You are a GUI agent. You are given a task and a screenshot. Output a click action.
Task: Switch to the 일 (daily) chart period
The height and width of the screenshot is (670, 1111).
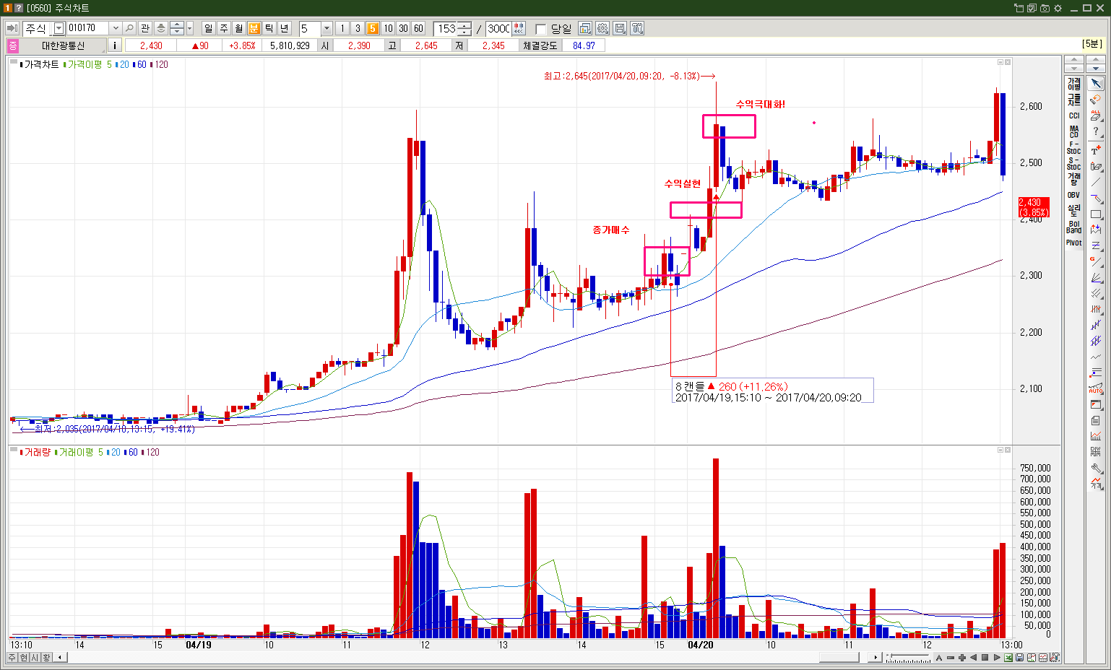208,28
